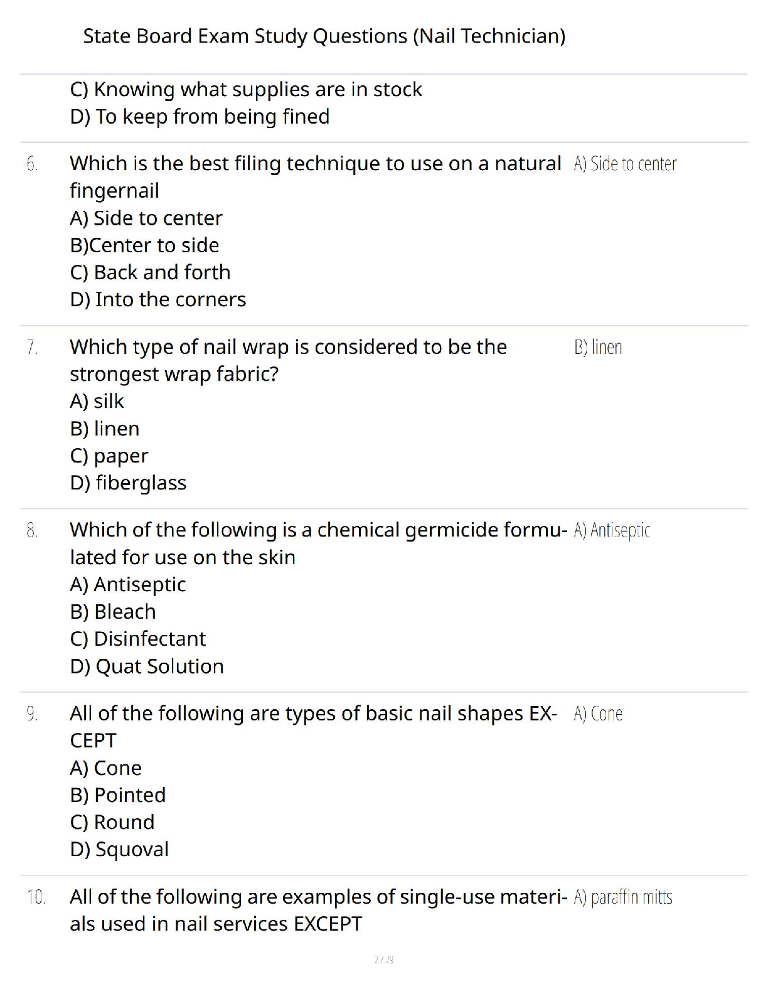Choose option 'D) fiberglass'
The image size is (768, 994).
point(129,483)
